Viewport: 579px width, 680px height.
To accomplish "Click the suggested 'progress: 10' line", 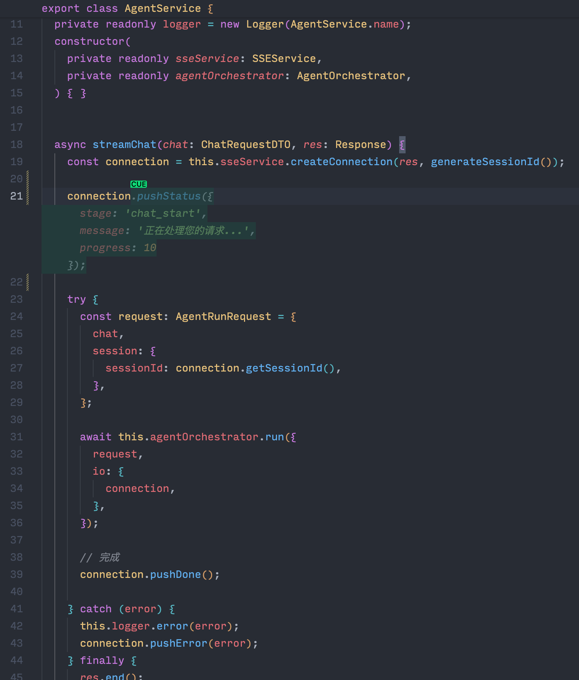I will point(118,248).
